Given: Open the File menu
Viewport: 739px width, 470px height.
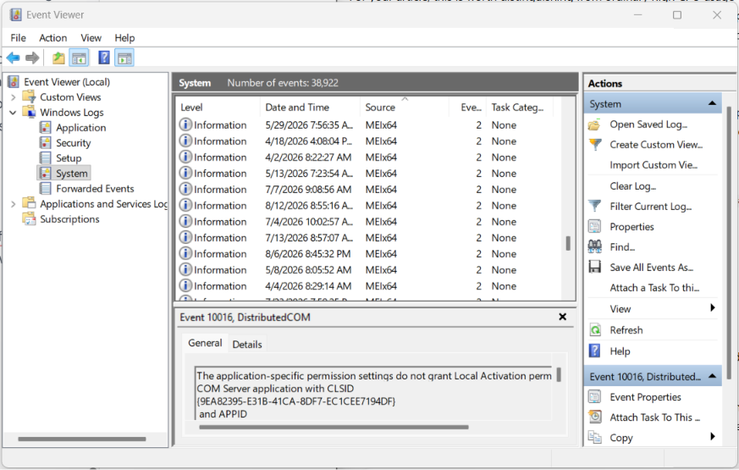Looking at the screenshot, I should 19,38.
